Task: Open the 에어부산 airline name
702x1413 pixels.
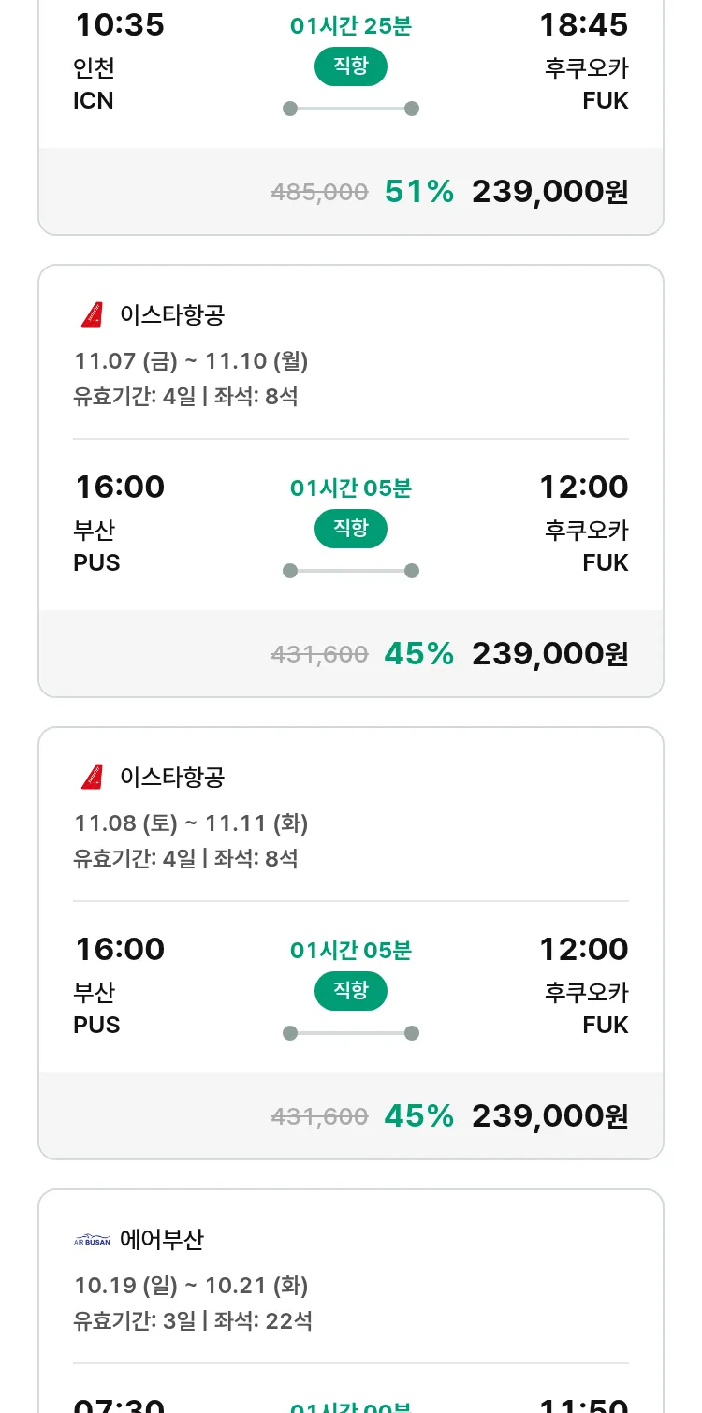Action: click(162, 1240)
